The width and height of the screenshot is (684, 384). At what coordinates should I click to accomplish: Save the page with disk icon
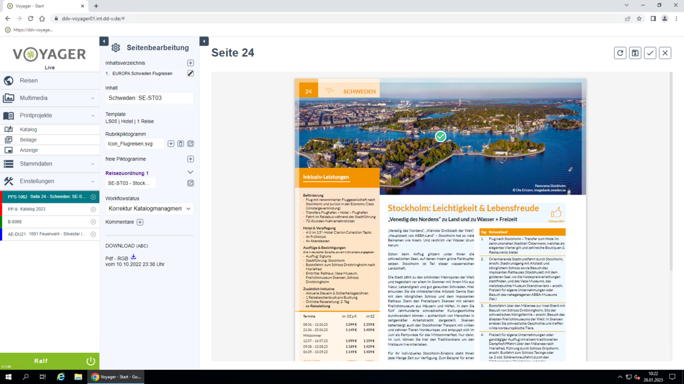[x=635, y=53]
